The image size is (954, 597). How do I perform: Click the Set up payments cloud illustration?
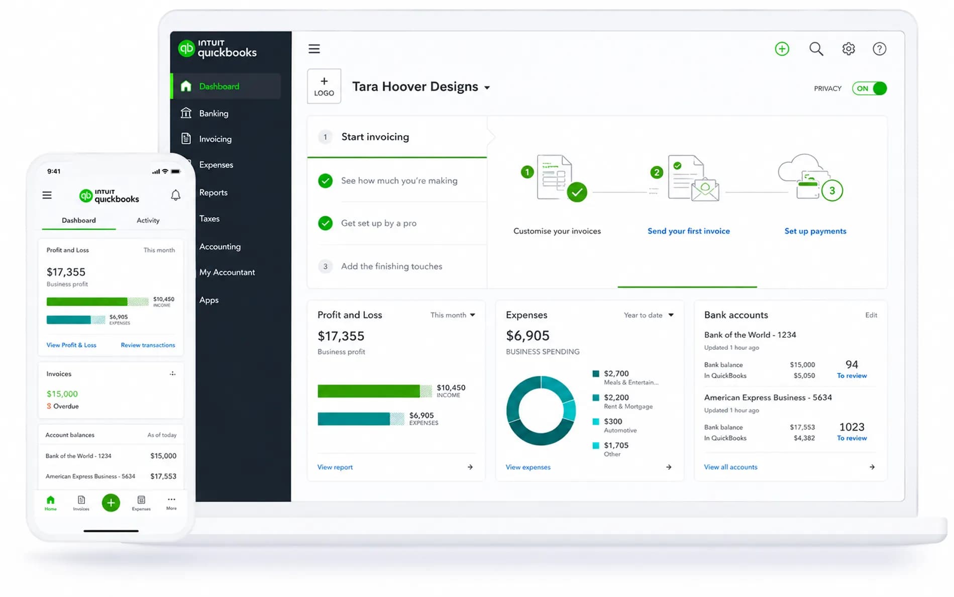[810, 177]
